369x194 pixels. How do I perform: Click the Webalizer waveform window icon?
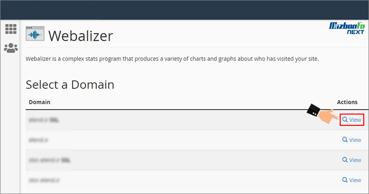click(35, 35)
